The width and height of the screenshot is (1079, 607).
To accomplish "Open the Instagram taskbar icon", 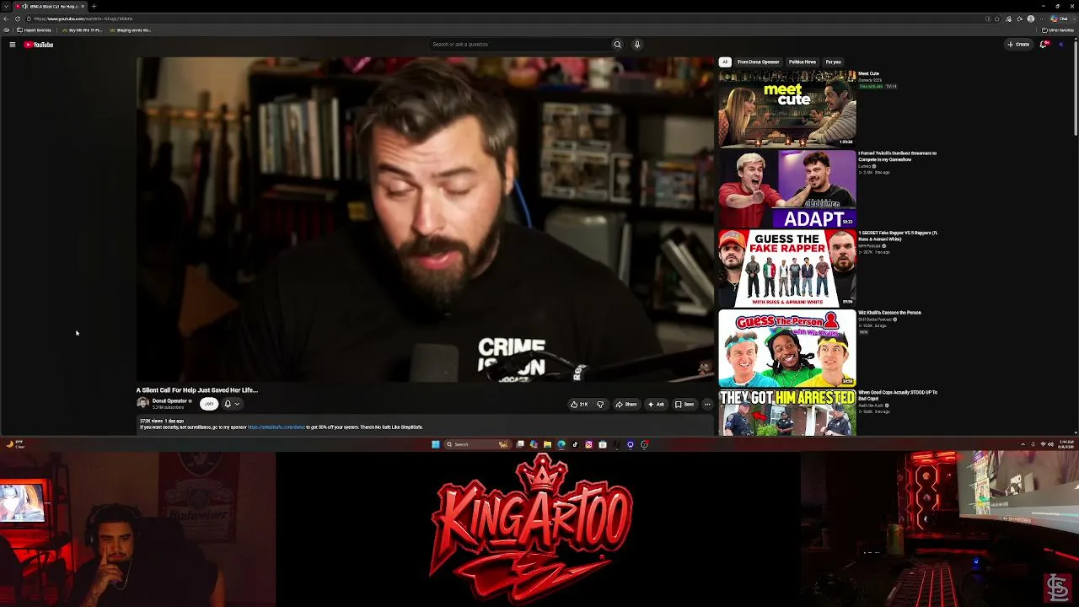I will (588, 444).
